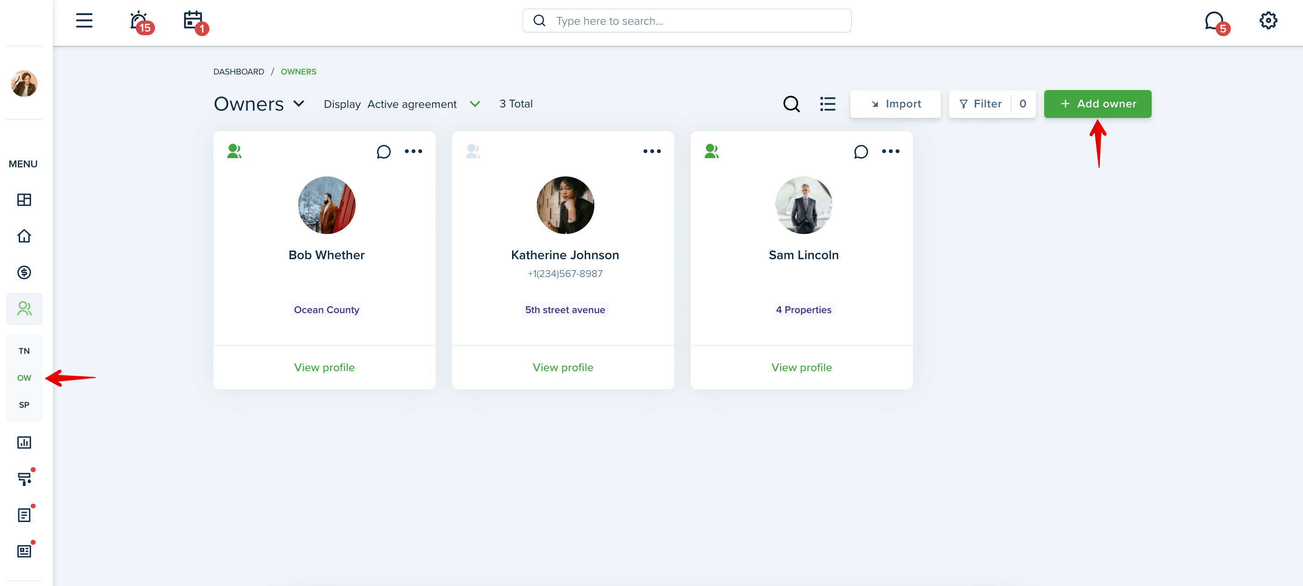This screenshot has width=1303, height=586.
Task: Switch to list view icon
Action: [x=828, y=104]
